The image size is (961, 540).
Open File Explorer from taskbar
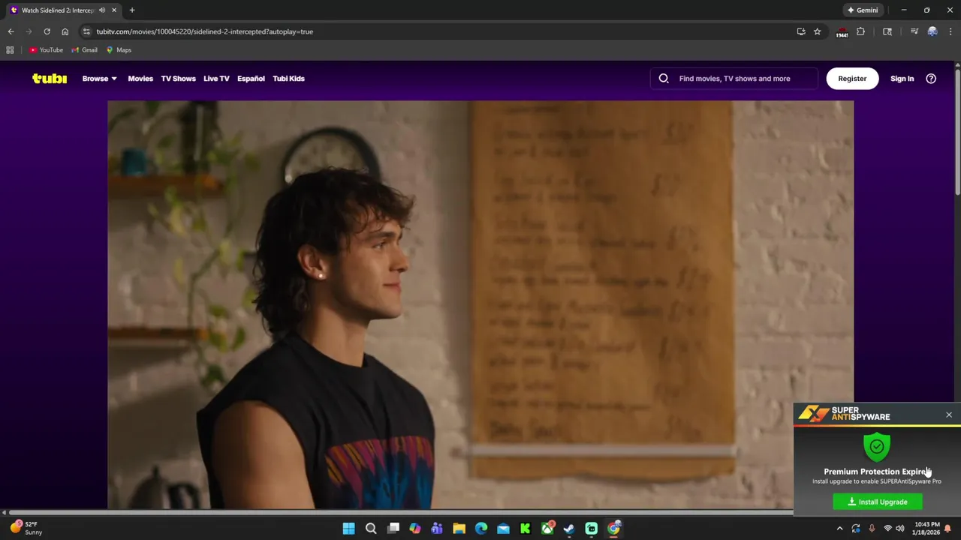[x=459, y=529]
